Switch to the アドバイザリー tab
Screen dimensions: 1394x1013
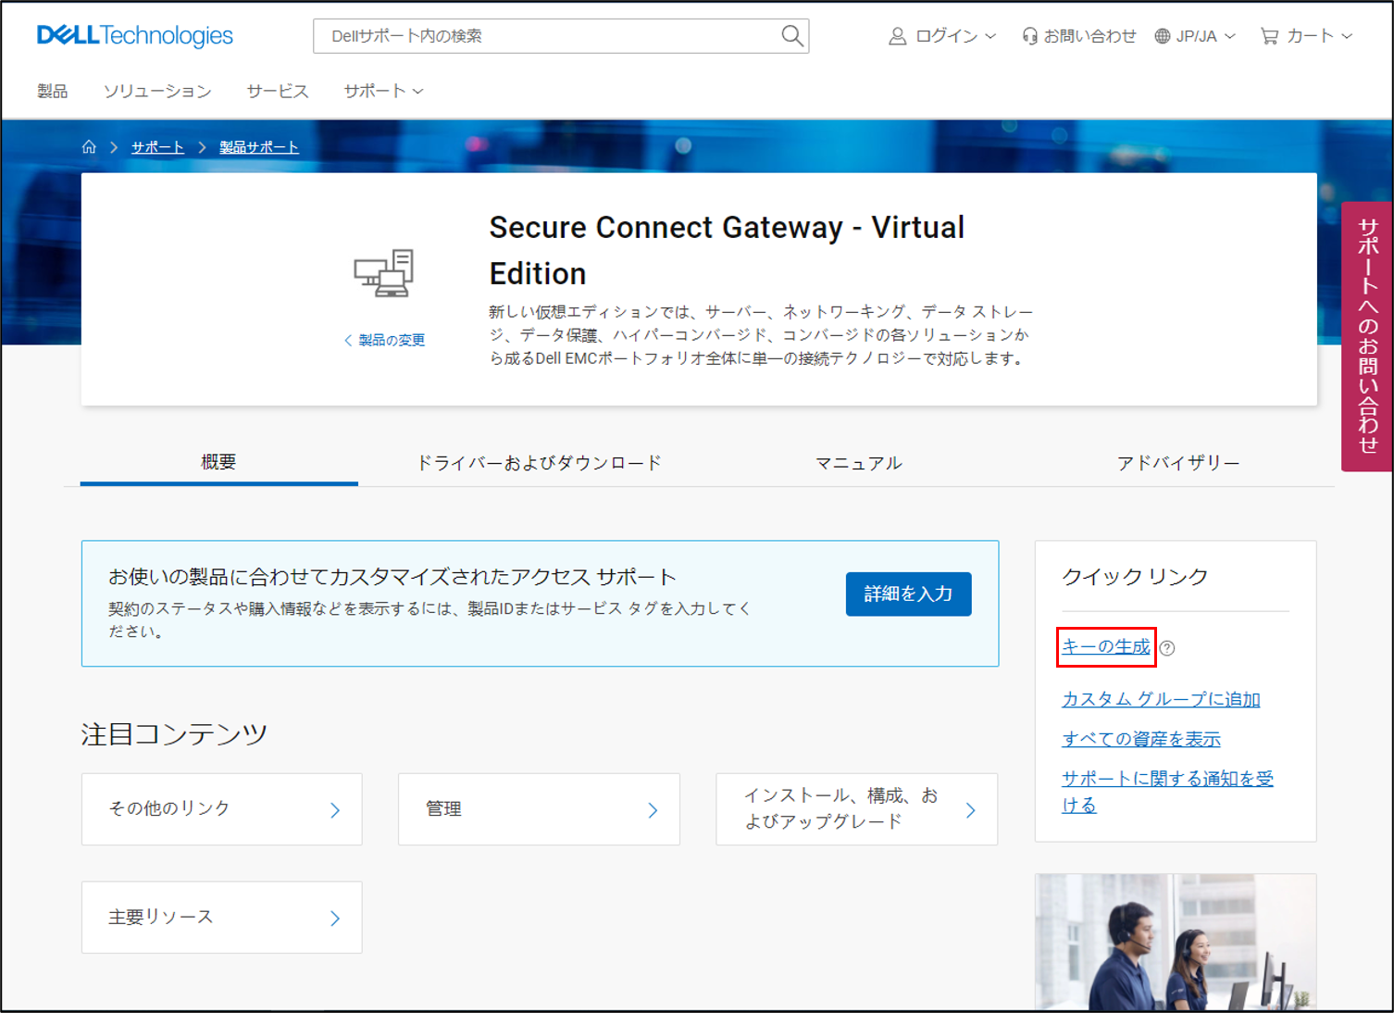pyautogui.click(x=1177, y=462)
